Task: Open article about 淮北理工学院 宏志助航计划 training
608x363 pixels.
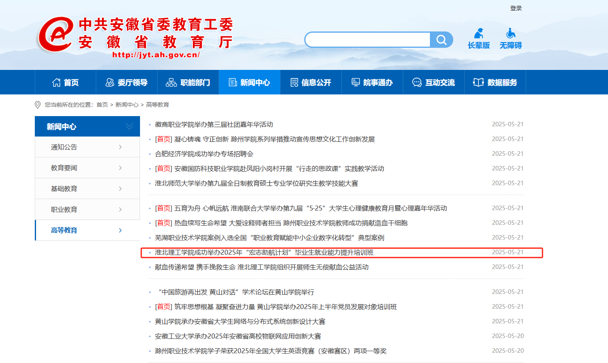Action: click(264, 253)
